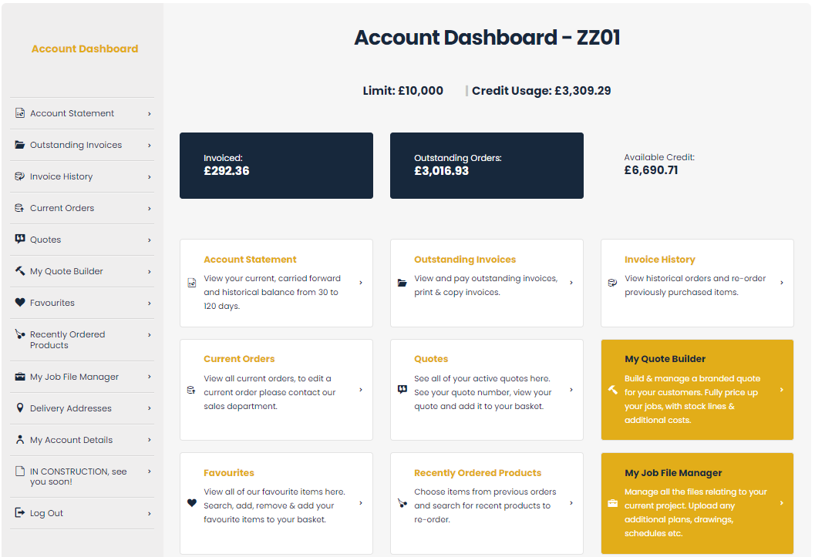Click the Outstanding Invoices folder icon in sidebar
Image resolution: width=815 pixels, height=557 pixels.
(x=20, y=145)
